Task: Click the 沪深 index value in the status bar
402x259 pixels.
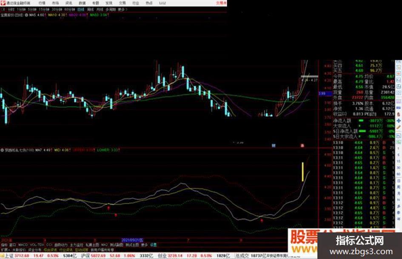Action: tap(98, 256)
